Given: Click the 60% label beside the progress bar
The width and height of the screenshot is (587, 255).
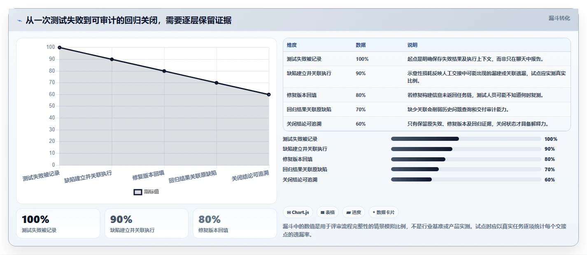Looking at the screenshot, I should click(550, 180).
